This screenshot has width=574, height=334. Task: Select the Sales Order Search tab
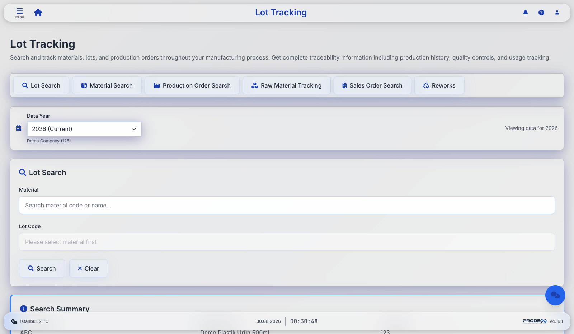[x=372, y=85]
